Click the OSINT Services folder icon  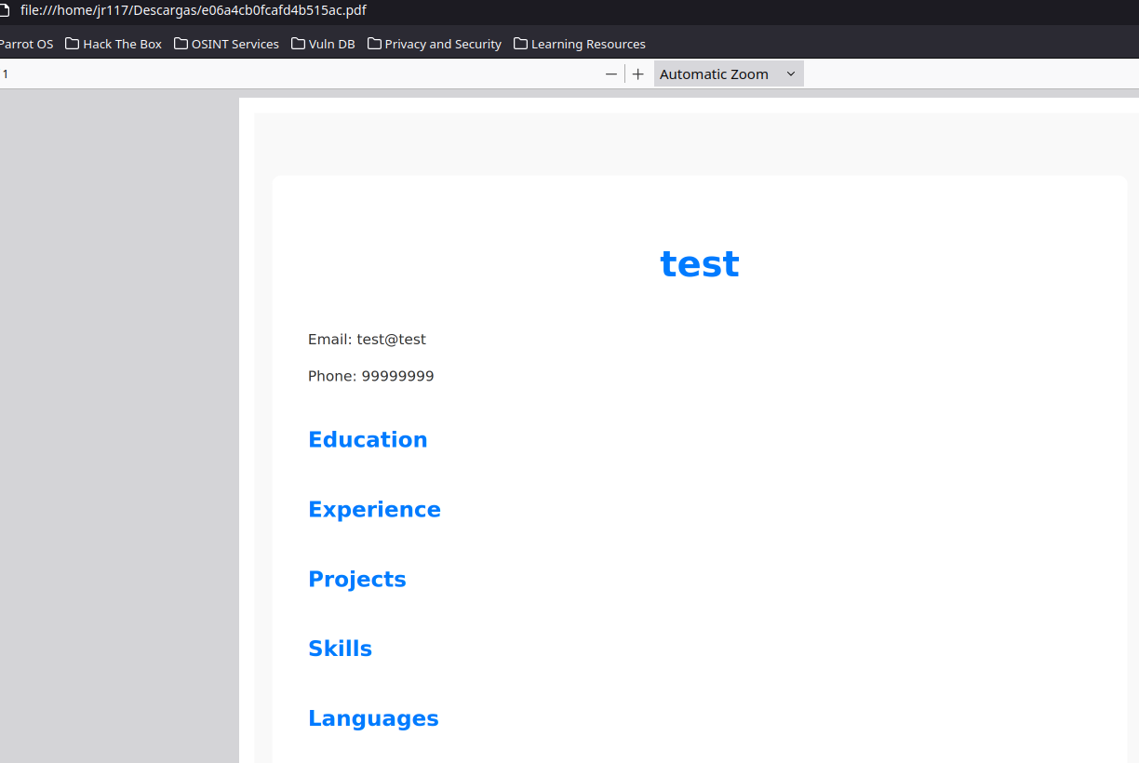pos(181,44)
